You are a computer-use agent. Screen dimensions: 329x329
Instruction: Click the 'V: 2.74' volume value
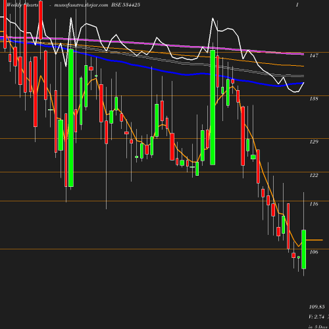316,316
